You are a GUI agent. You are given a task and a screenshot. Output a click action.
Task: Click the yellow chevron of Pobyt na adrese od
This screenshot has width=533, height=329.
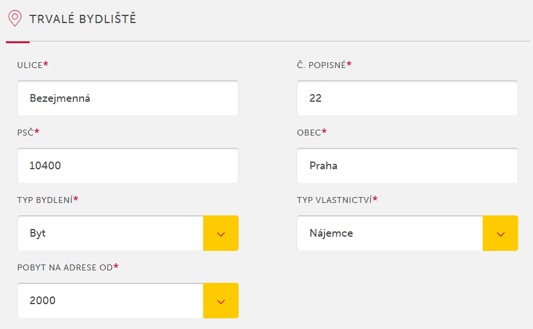pos(221,301)
